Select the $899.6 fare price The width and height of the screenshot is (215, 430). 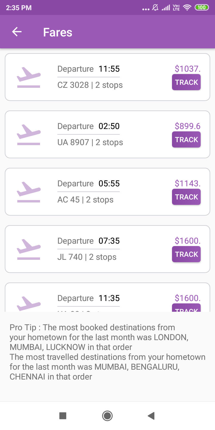click(188, 126)
